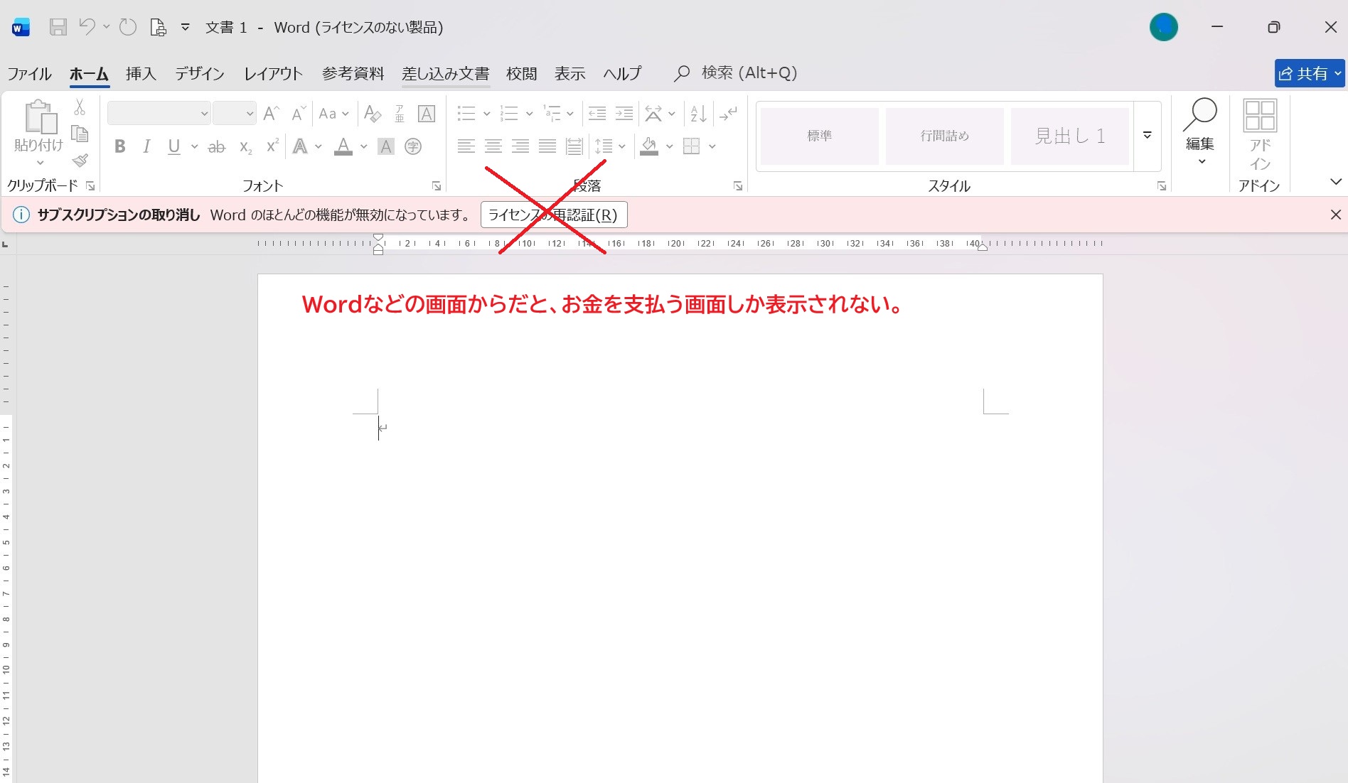The height and width of the screenshot is (783, 1348).
Task: Switch to the 挿入 tab
Action: 141,73
